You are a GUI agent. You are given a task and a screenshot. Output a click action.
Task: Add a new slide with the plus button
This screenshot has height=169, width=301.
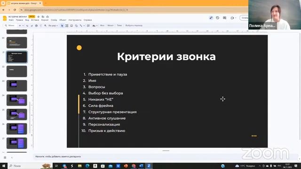[20, 25]
